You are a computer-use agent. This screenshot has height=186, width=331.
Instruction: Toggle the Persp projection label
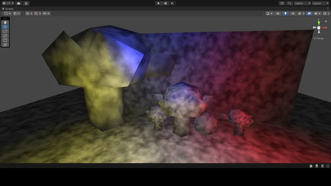tap(318, 38)
